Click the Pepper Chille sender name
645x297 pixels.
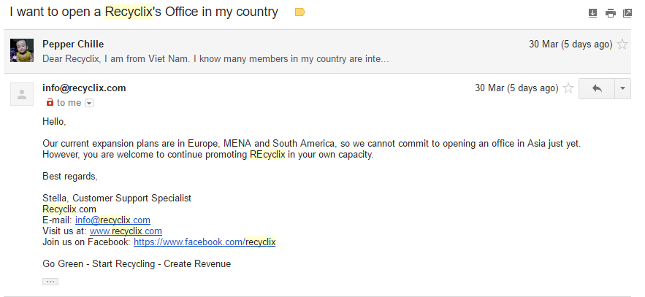[x=73, y=45]
